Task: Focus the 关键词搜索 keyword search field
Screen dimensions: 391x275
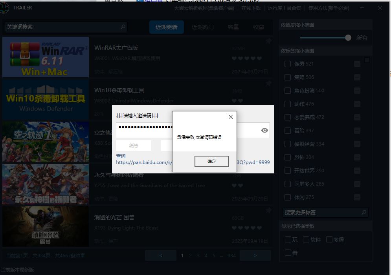Action: pyautogui.click(x=66, y=27)
